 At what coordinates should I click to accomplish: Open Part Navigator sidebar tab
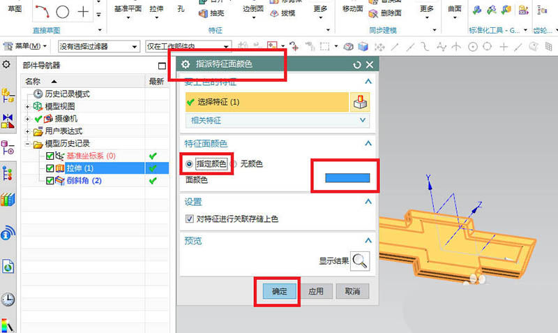click(8, 148)
